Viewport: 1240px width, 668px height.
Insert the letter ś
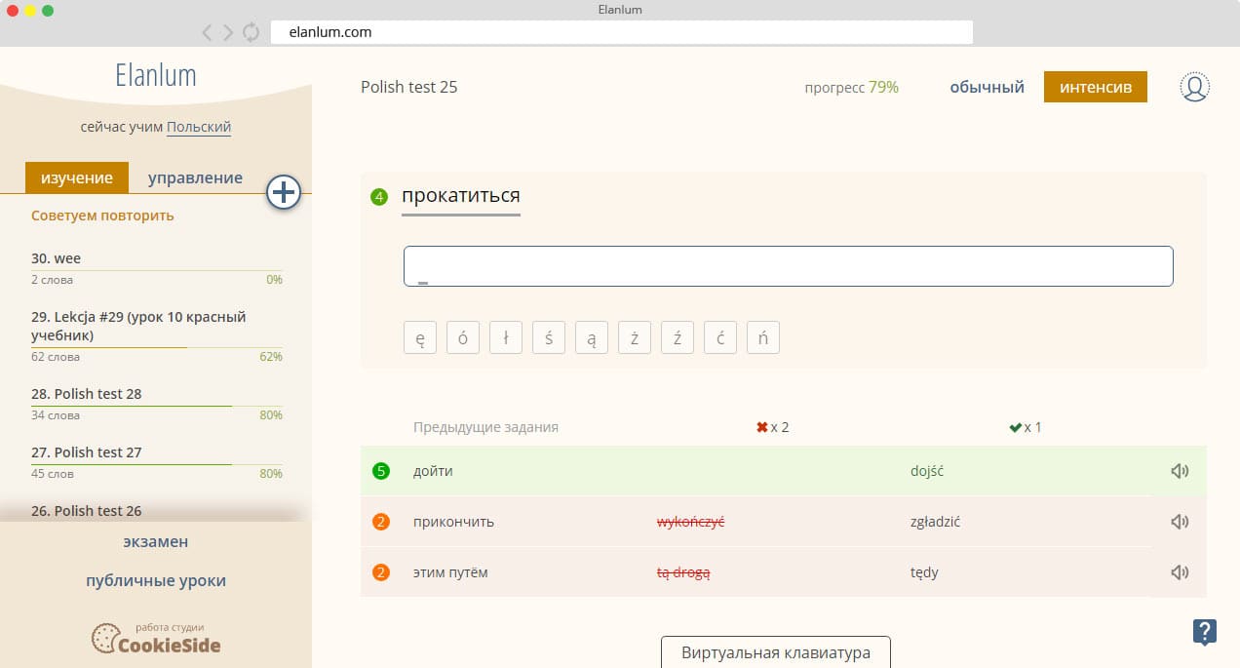click(549, 337)
